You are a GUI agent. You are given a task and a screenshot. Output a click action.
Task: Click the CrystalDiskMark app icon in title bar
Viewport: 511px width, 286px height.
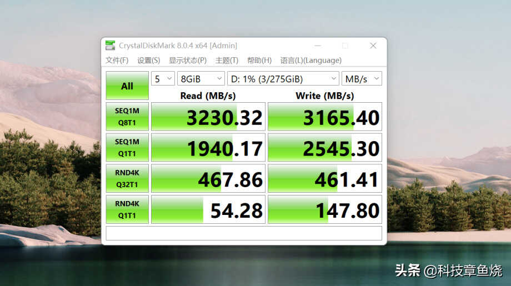tap(110, 46)
